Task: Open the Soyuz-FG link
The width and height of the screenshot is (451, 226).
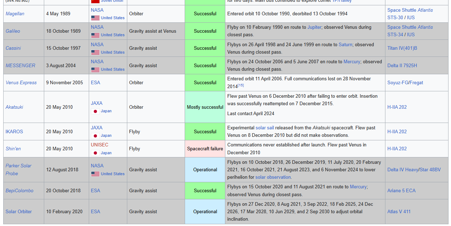Action: pos(398,82)
